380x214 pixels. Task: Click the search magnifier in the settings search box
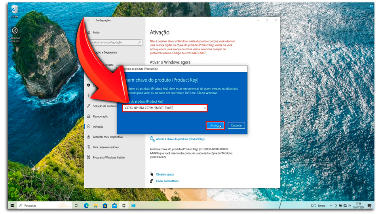tap(139, 42)
